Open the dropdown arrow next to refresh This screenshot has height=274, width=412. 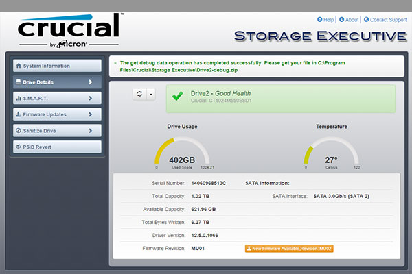click(151, 94)
